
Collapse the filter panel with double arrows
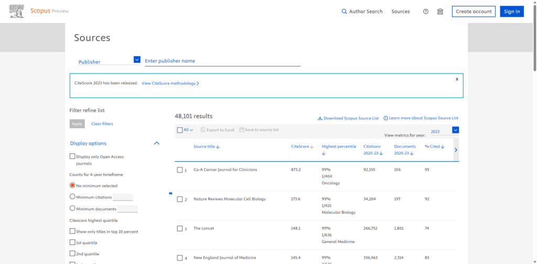point(170,193)
